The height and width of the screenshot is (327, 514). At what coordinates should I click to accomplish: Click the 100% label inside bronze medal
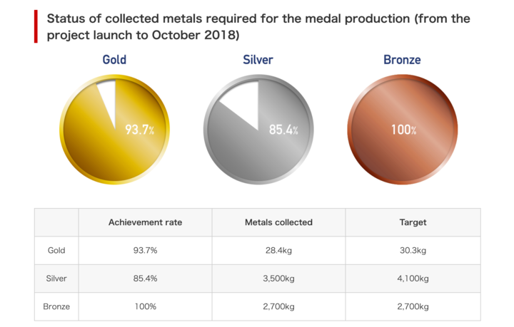(x=404, y=130)
